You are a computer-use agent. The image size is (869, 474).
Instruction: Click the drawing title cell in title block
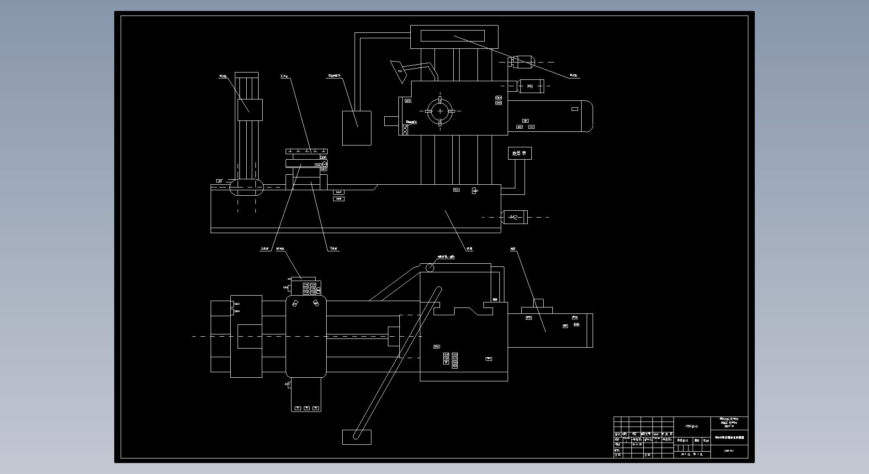click(x=729, y=438)
